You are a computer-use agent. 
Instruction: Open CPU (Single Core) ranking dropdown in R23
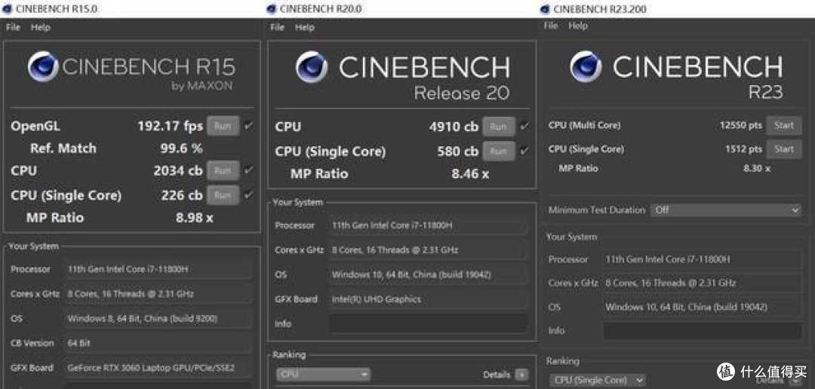tap(597, 380)
